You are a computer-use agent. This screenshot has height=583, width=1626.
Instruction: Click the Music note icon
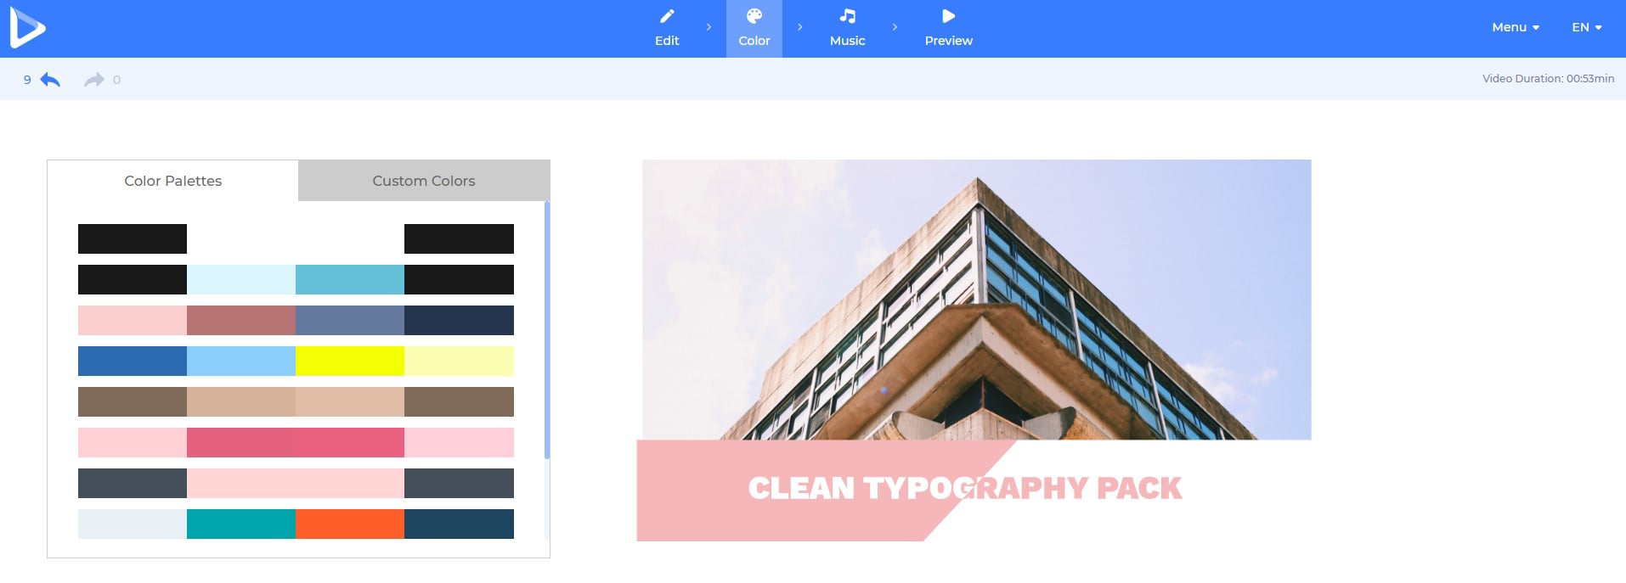click(x=847, y=16)
